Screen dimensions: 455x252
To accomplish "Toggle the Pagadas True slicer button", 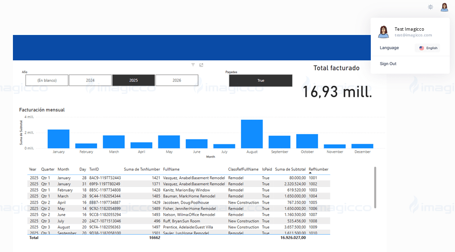I will click(260, 80).
